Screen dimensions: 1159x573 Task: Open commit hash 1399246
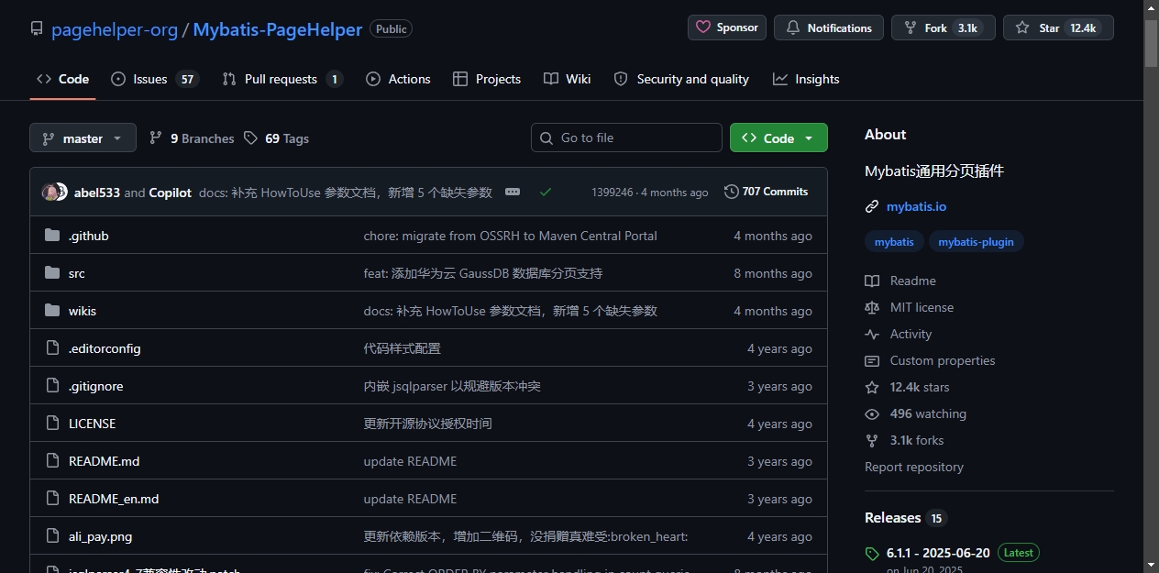click(612, 193)
